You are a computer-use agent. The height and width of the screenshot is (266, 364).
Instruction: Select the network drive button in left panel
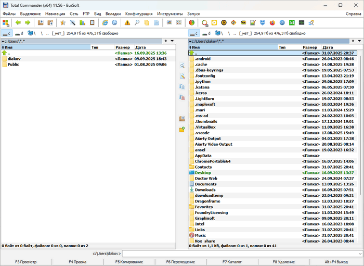click(31, 33)
